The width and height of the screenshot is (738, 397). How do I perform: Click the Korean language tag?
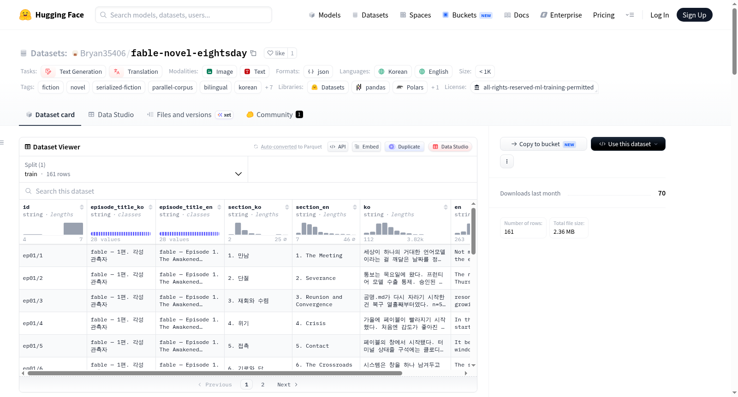[393, 71]
